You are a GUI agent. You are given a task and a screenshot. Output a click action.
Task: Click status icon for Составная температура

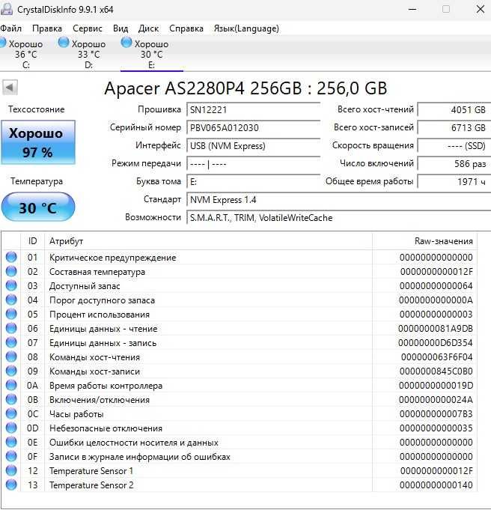11,271
